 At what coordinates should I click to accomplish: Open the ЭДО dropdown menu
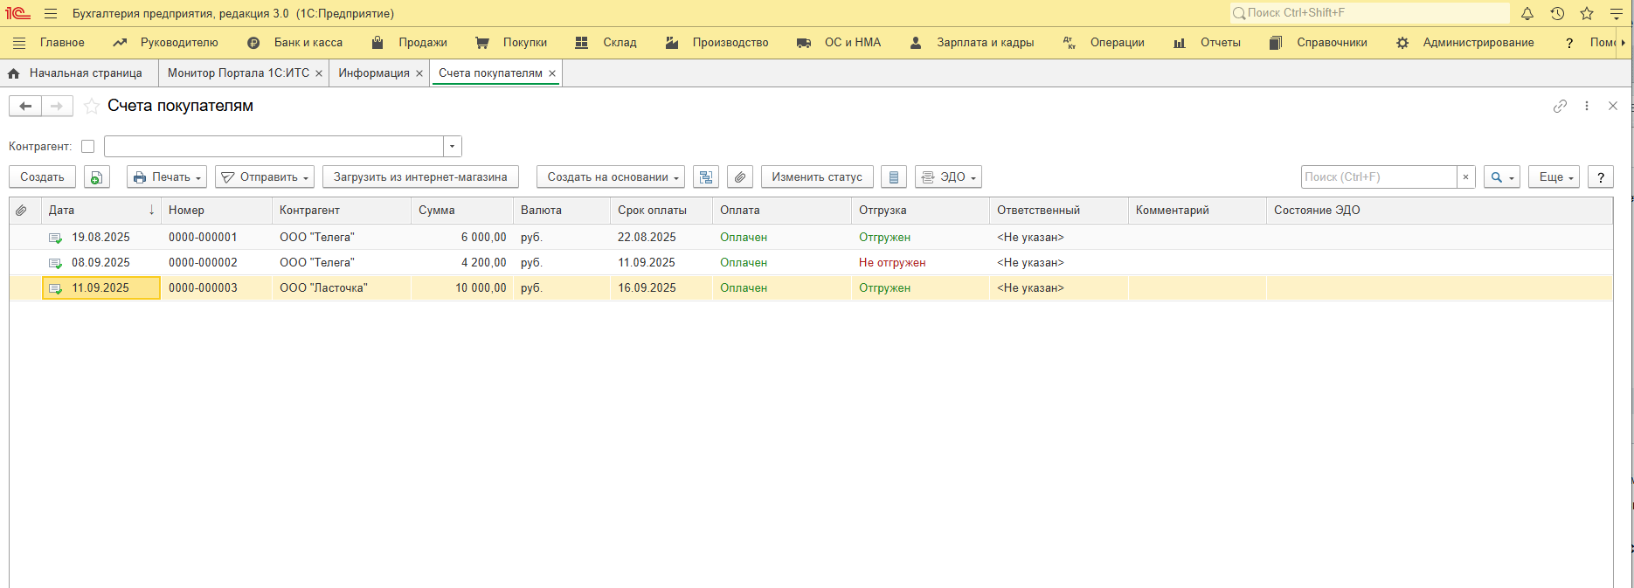[948, 177]
